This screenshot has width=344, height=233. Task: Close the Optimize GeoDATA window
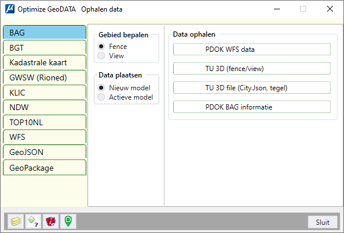pyautogui.click(x=330, y=9)
